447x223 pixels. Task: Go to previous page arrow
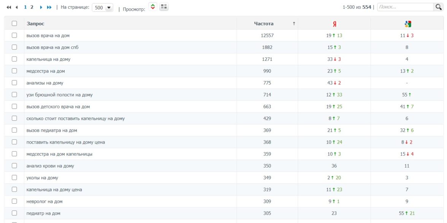pos(17,7)
